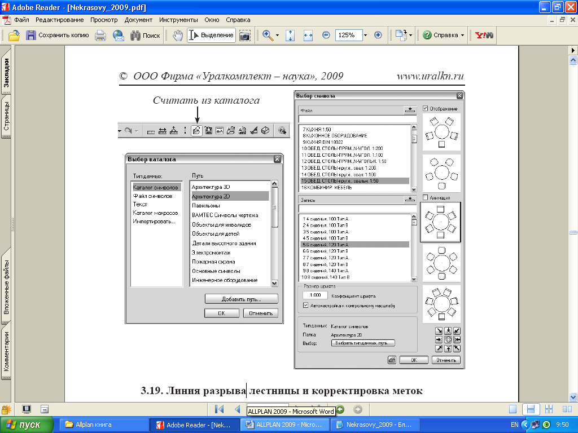Hide toolbars with the status bar icon

pos(45,409)
